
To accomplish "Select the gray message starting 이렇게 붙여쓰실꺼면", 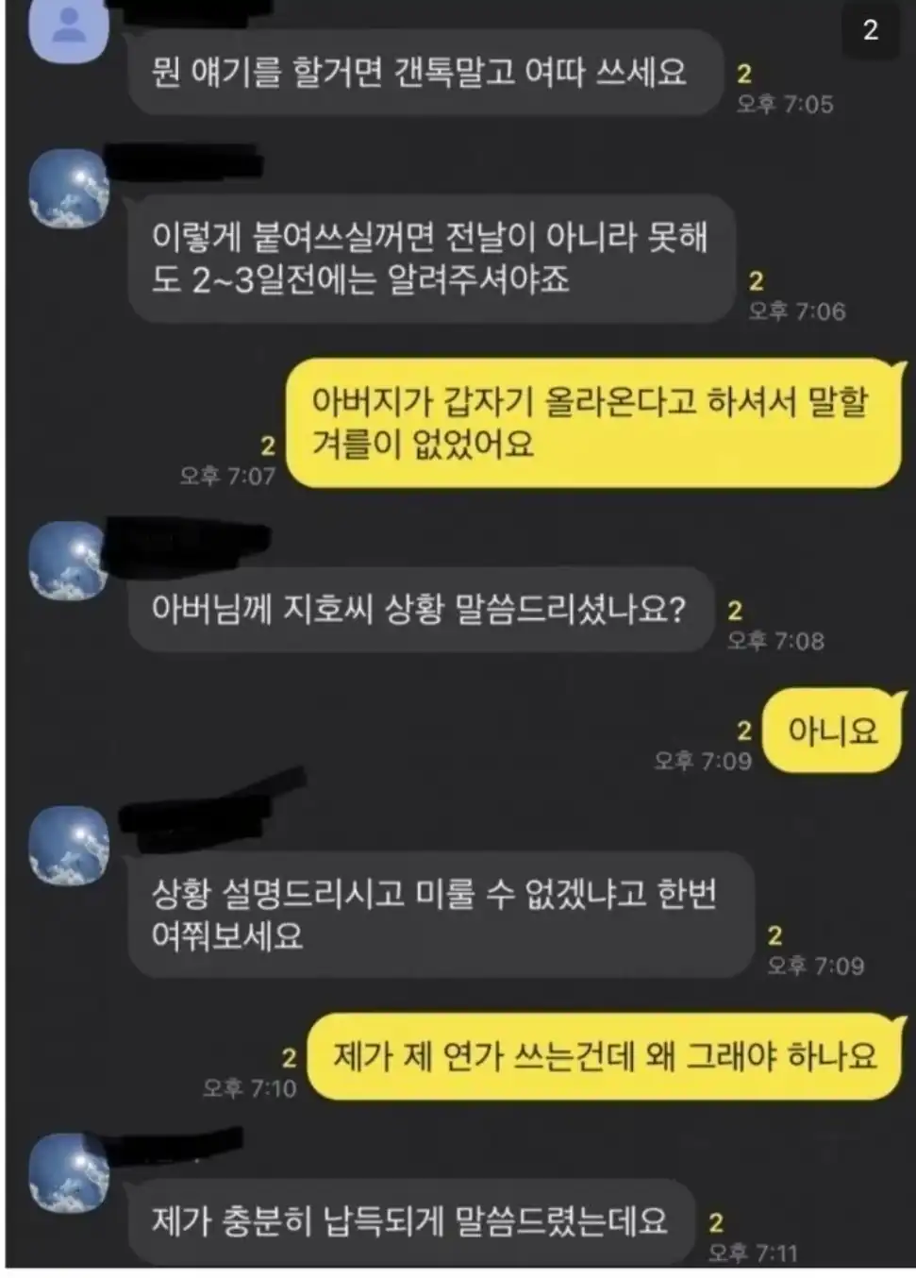I will coord(431,259).
